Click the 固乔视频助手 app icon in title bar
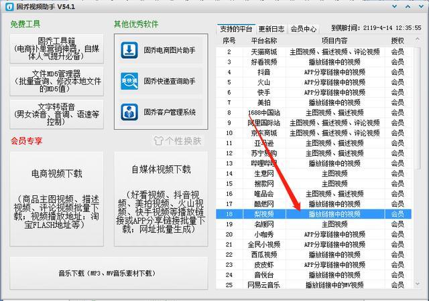Viewport: 429px width, 301px height. point(9,6)
